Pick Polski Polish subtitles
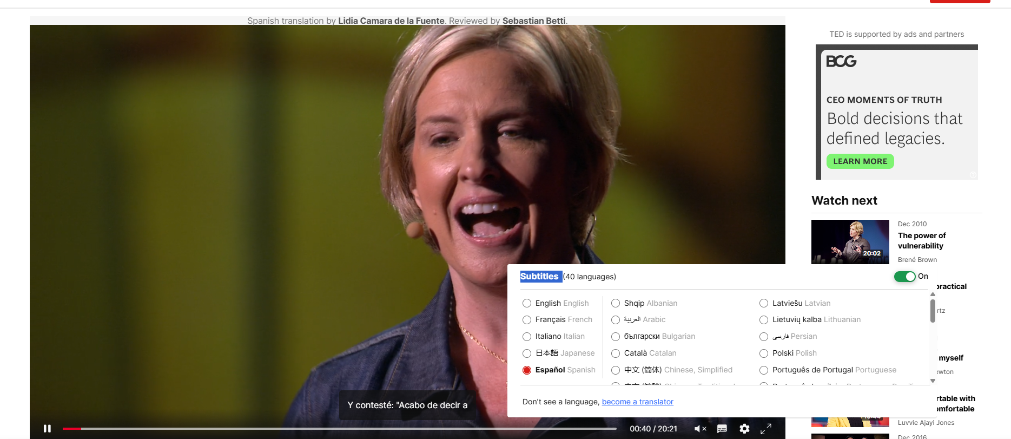 pos(764,353)
